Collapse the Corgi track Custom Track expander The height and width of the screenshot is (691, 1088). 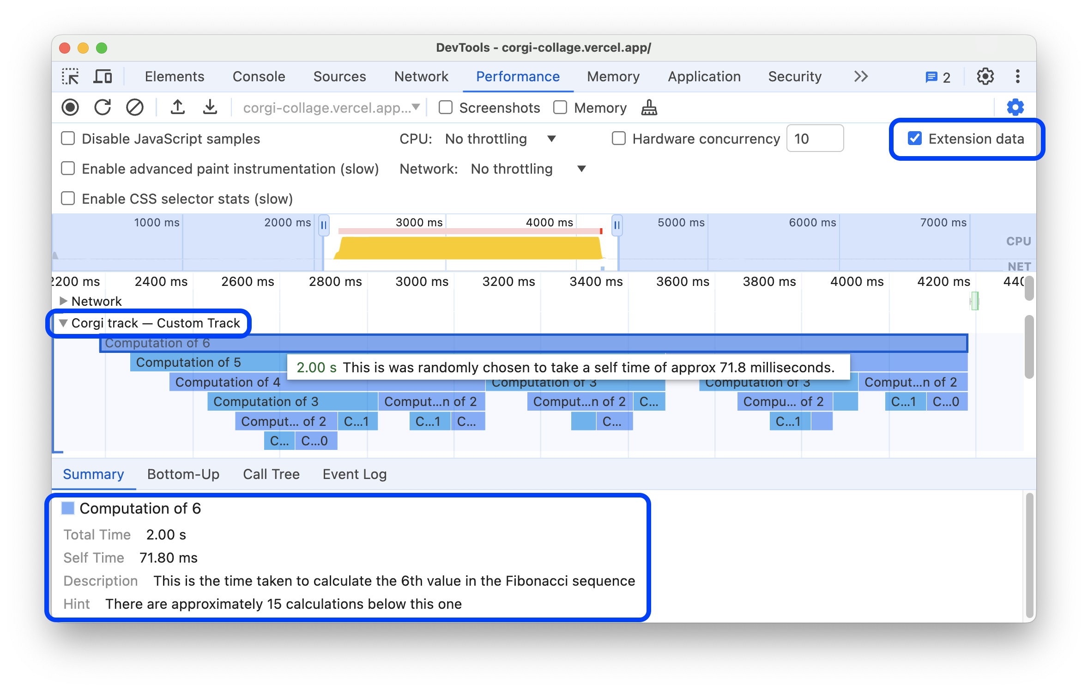click(62, 323)
